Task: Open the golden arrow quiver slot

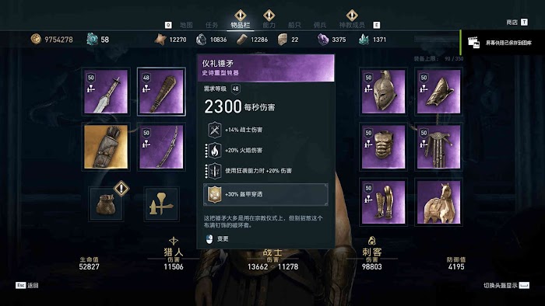Action: click(106, 147)
